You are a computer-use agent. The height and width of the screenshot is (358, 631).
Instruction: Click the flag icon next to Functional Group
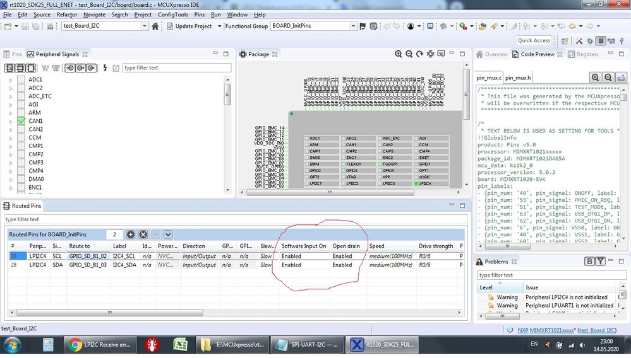tap(363, 26)
